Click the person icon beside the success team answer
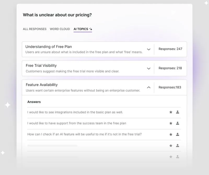The image size is (209, 175). click(x=178, y=123)
